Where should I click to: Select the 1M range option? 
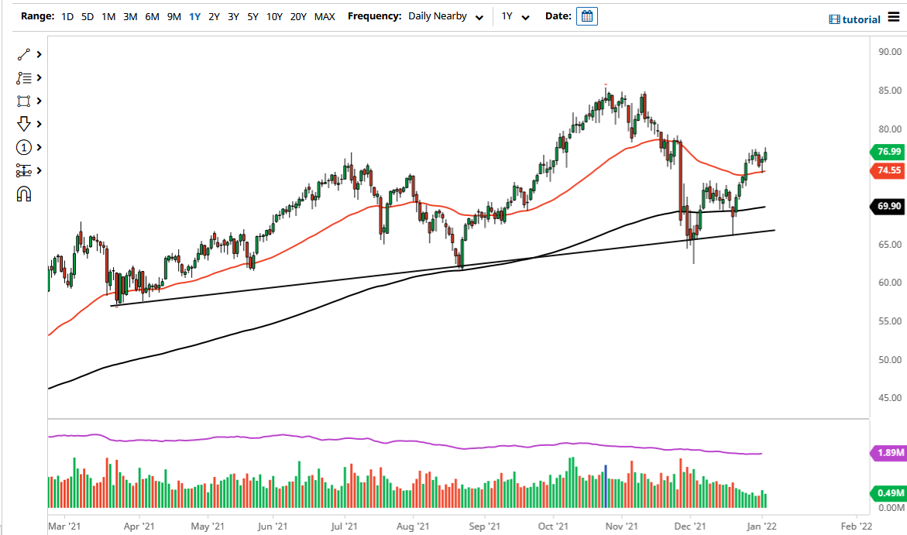point(108,15)
